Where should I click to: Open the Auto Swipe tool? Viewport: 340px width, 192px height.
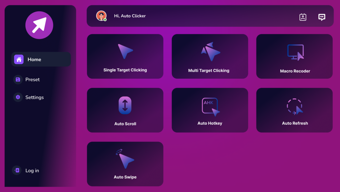(125, 164)
